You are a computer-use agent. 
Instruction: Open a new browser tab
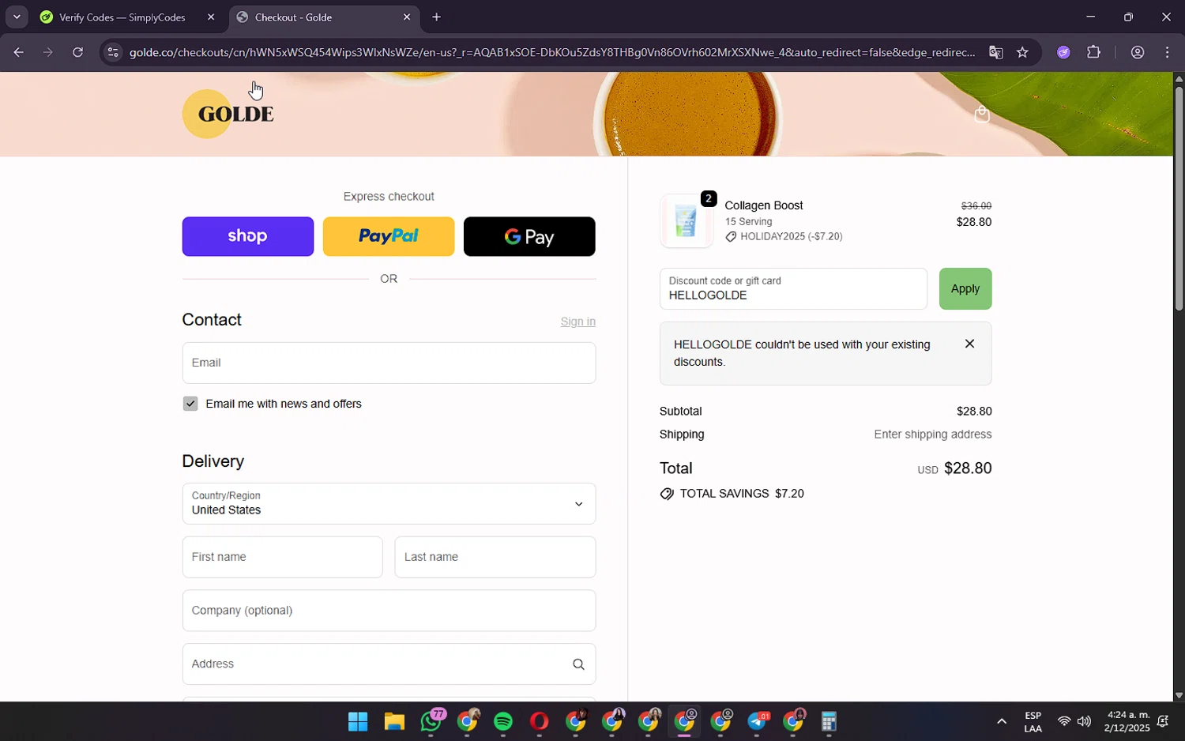(x=437, y=17)
